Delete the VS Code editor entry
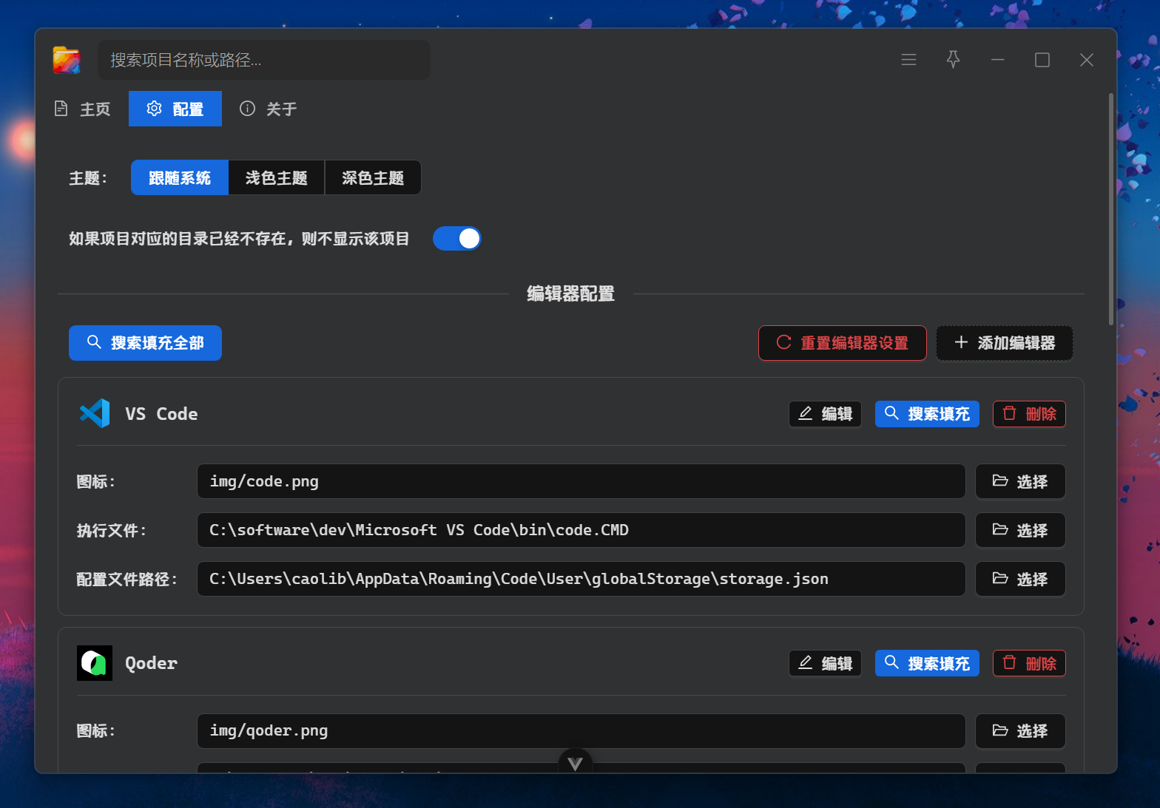 point(1028,414)
